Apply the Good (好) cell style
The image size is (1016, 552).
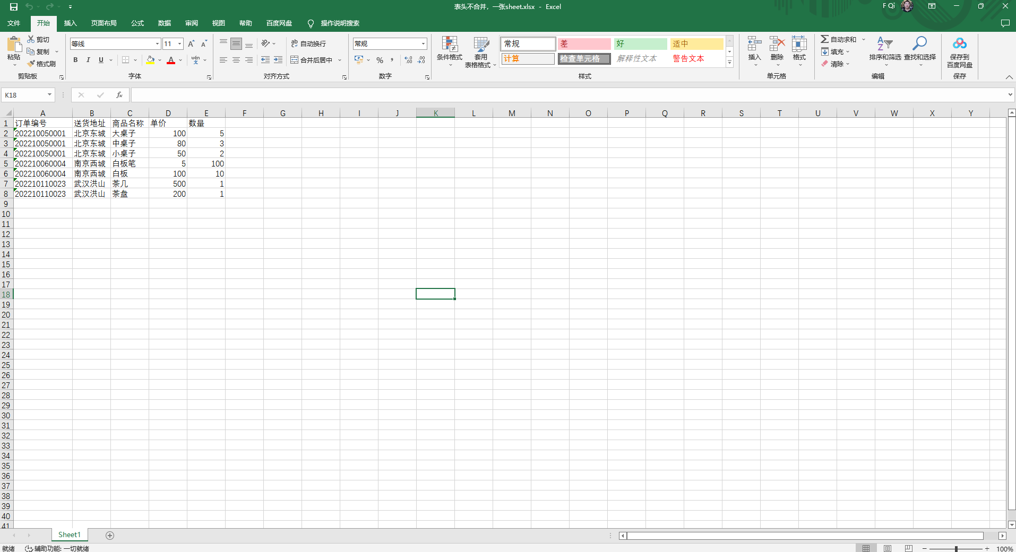point(640,43)
